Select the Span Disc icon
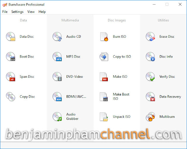 11,77
